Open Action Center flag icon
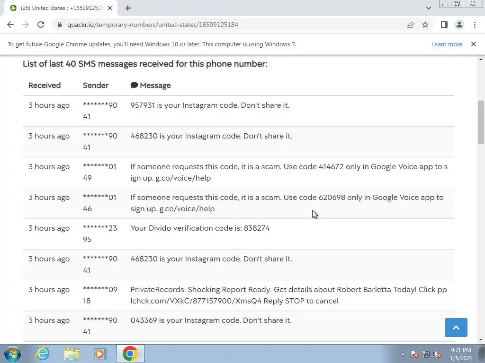Viewport: 485px width, 363px height. pyautogui.click(x=414, y=354)
